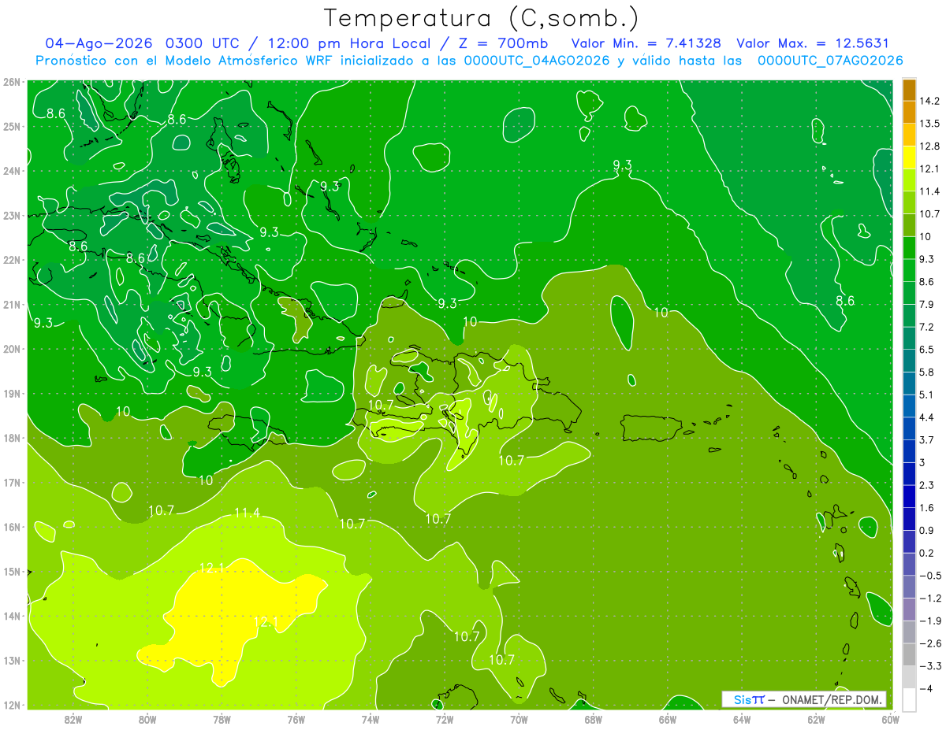946x730 pixels.
Task: Click legend value '14.2' on color scale
Action: pos(929,101)
